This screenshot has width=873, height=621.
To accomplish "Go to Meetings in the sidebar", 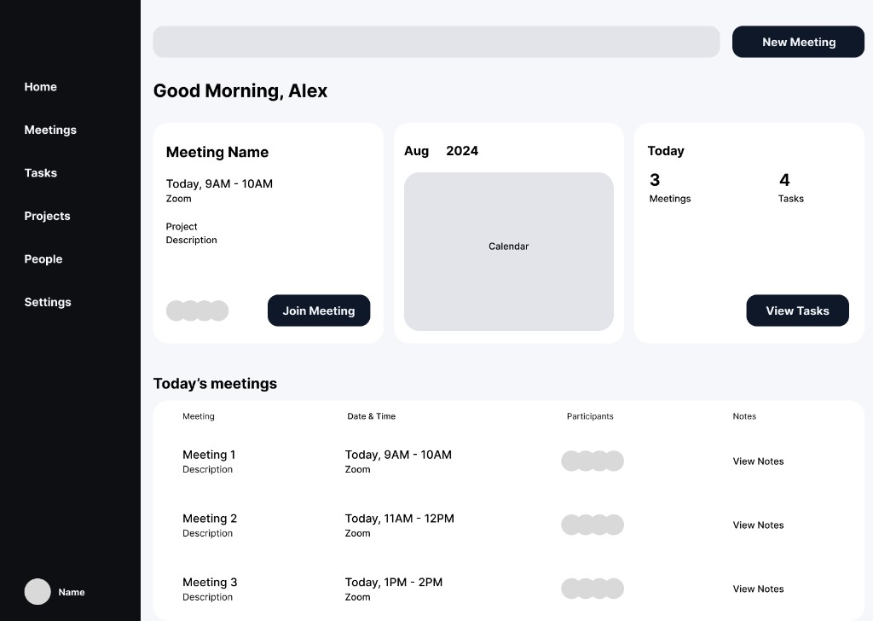I will [50, 130].
